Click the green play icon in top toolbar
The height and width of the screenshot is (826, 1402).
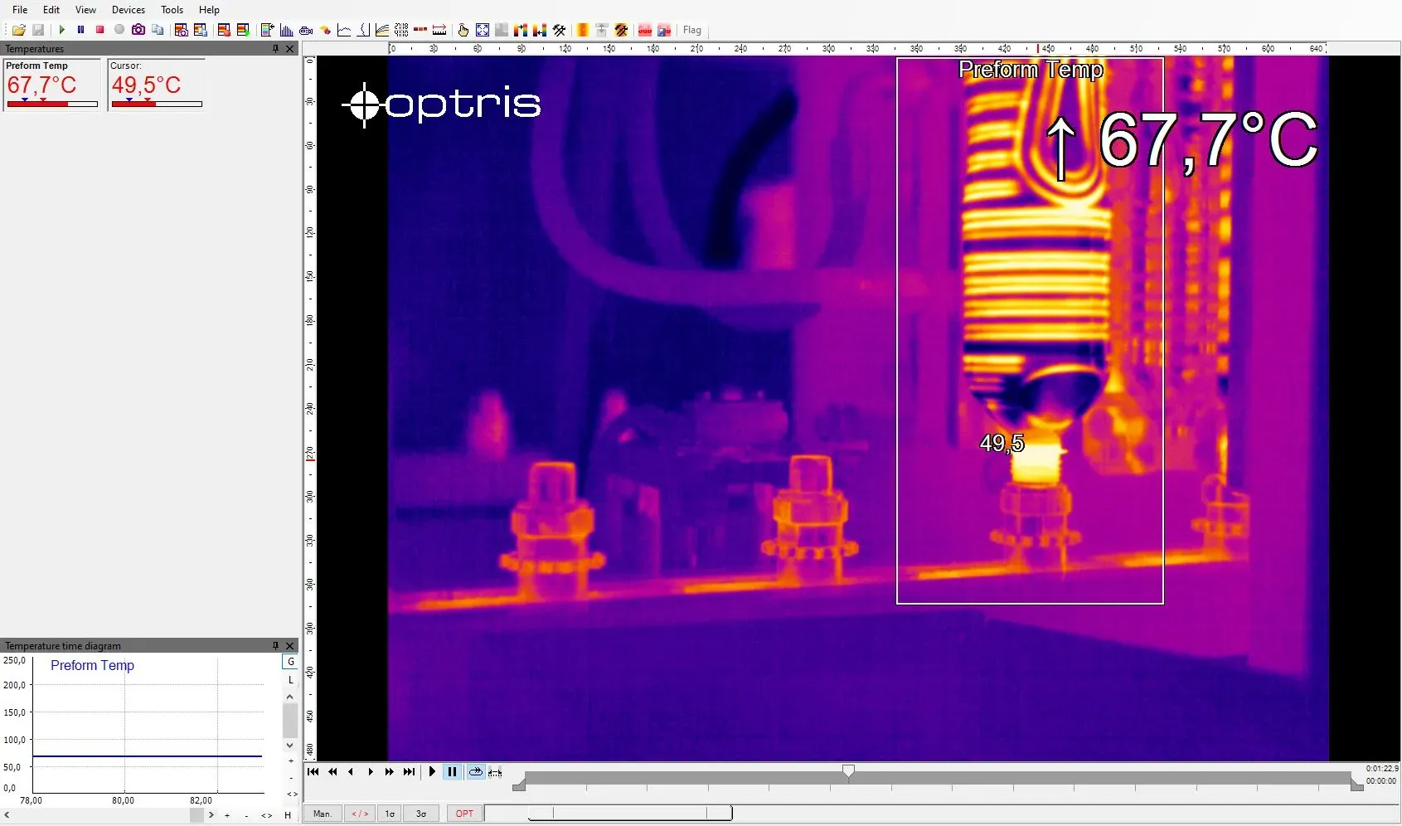pyautogui.click(x=62, y=30)
